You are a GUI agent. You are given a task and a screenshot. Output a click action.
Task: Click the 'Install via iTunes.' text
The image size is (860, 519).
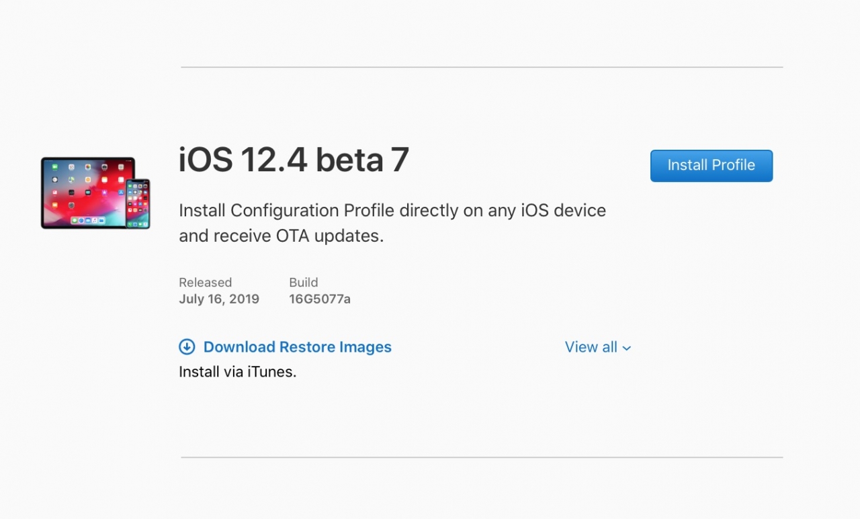click(x=237, y=372)
